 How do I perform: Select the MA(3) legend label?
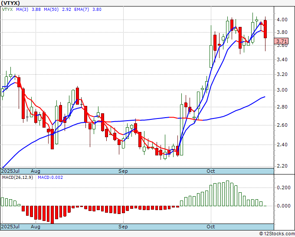22,10
